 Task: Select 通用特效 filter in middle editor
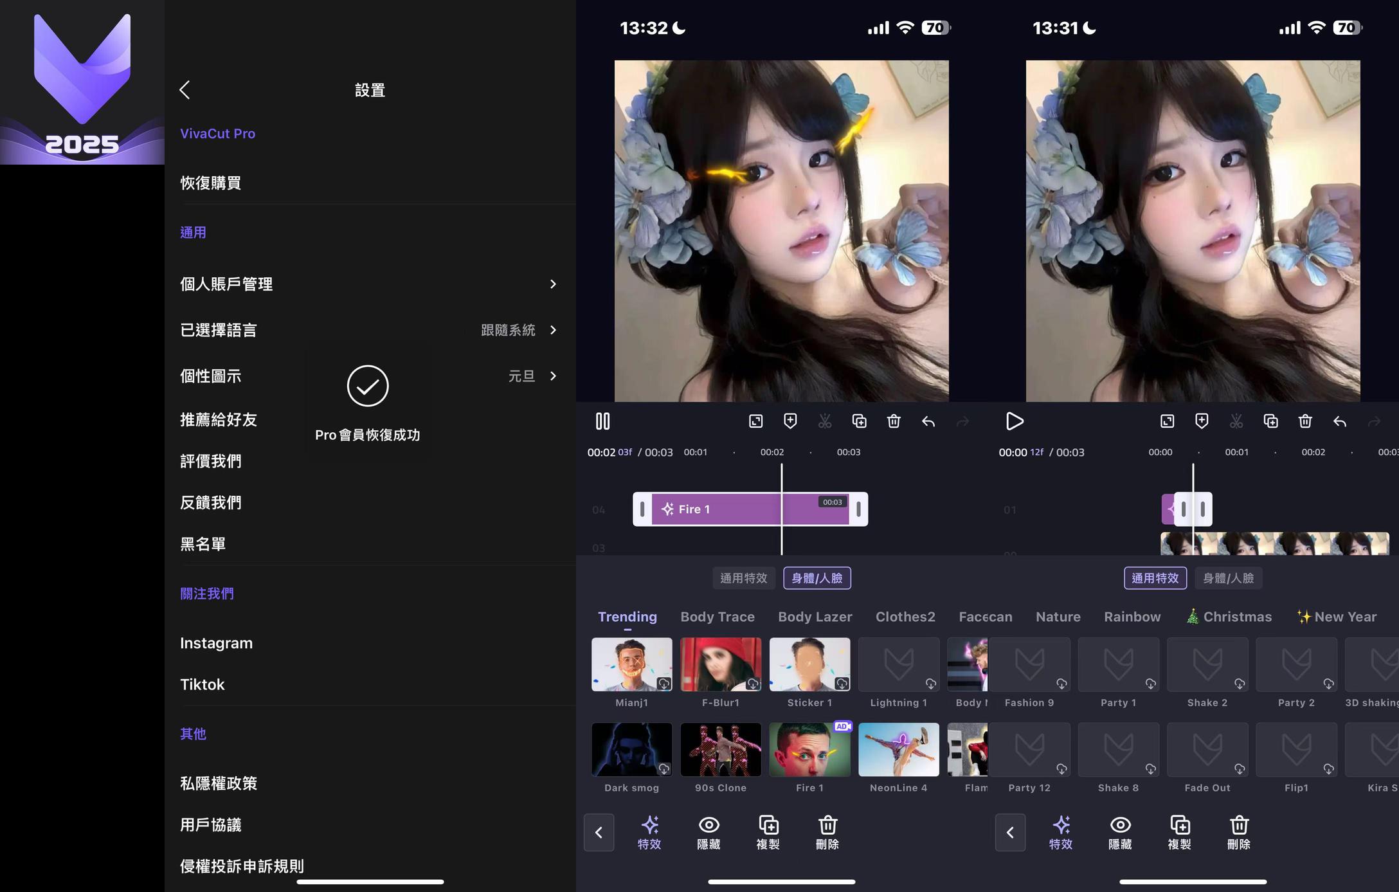click(x=744, y=578)
